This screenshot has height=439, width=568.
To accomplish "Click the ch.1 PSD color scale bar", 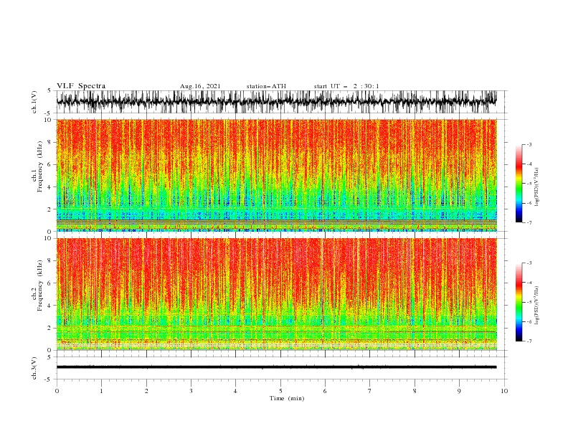I will [519, 184].
